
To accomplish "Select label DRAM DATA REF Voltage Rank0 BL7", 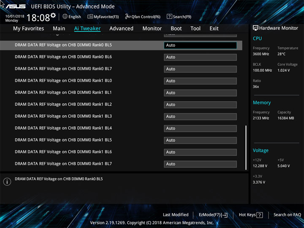I will (63, 69).
